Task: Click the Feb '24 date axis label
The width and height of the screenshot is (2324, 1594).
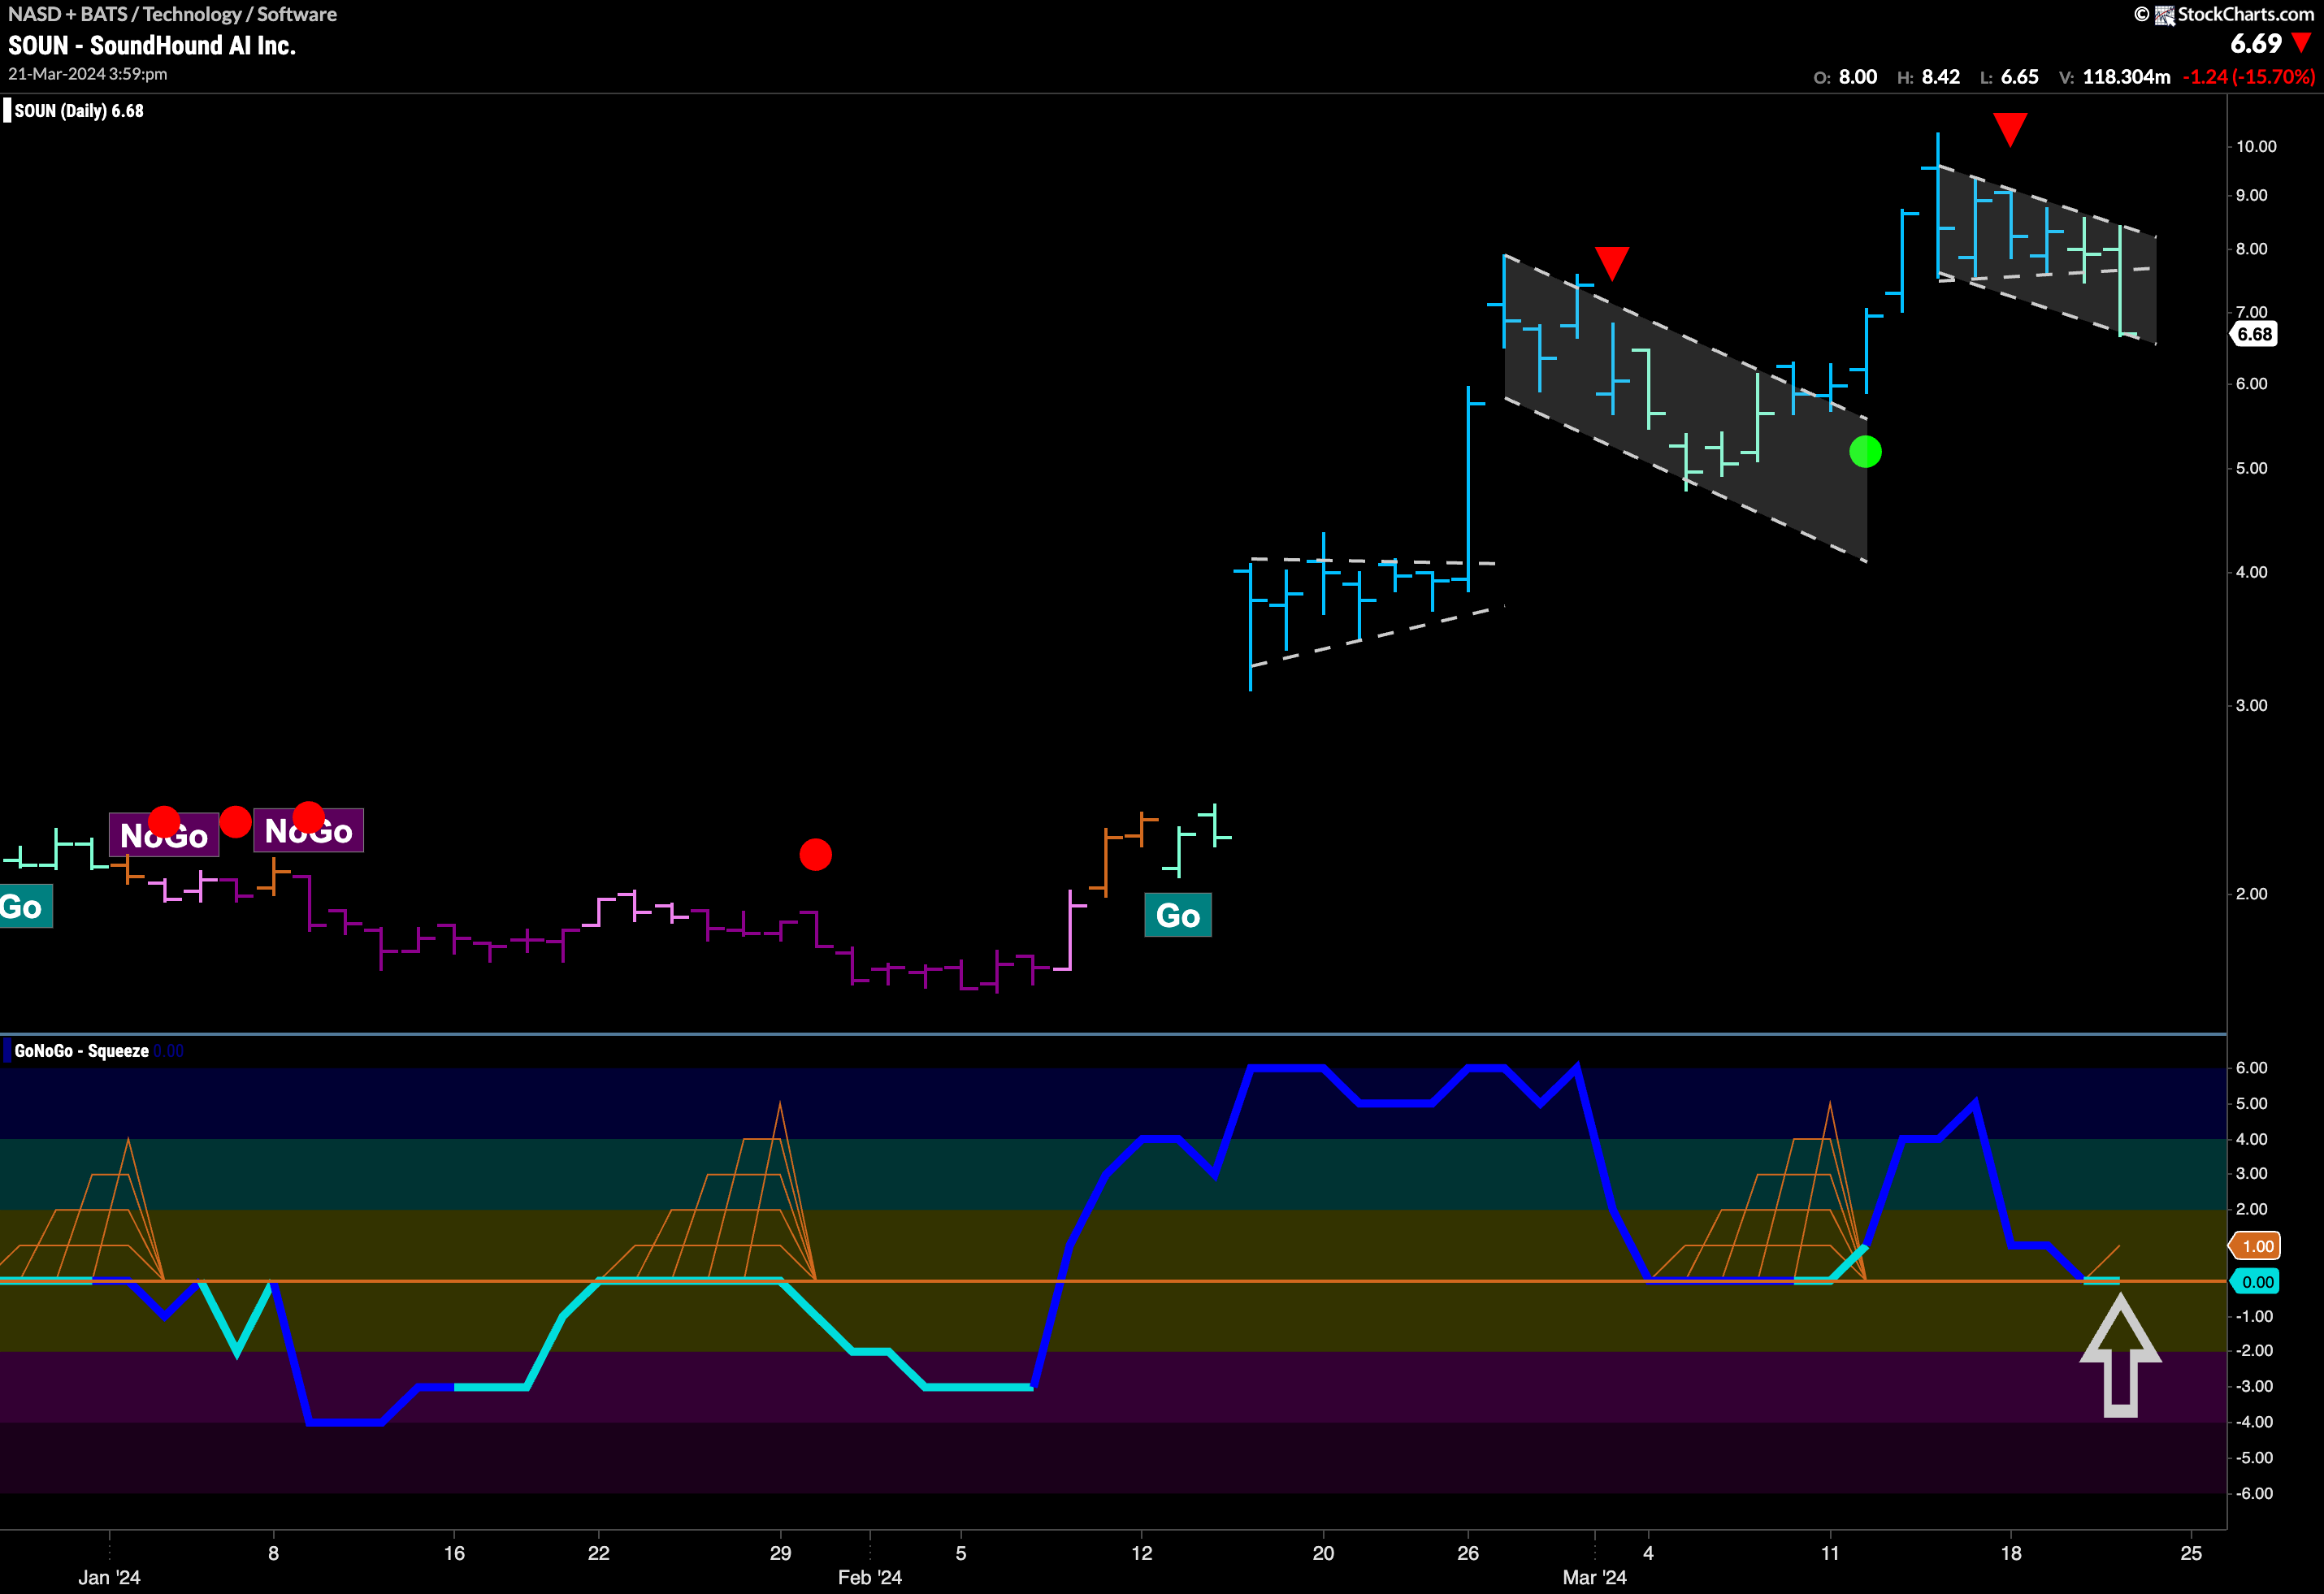Action: click(869, 1577)
